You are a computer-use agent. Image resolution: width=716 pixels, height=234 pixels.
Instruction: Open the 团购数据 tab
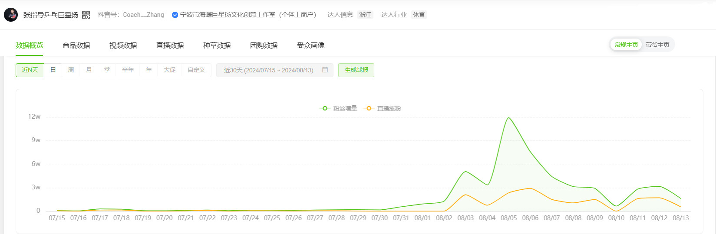pos(264,45)
